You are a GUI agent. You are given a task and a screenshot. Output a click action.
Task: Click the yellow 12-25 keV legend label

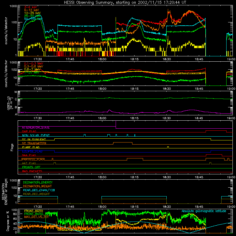pos(32,13)
